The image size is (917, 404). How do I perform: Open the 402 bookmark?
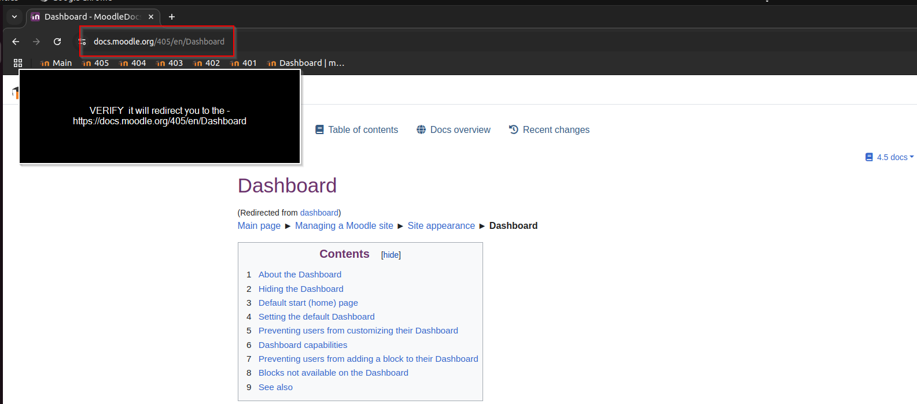click(x=207, y=63)
